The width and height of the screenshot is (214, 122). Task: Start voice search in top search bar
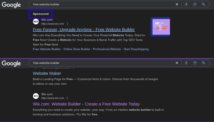pyautogui.click(x=186, y=4)
